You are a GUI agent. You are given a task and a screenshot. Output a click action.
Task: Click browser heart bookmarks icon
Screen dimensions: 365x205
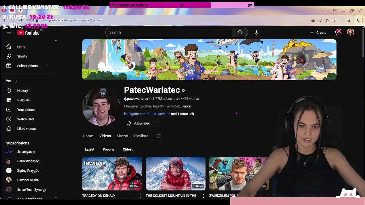334,20
